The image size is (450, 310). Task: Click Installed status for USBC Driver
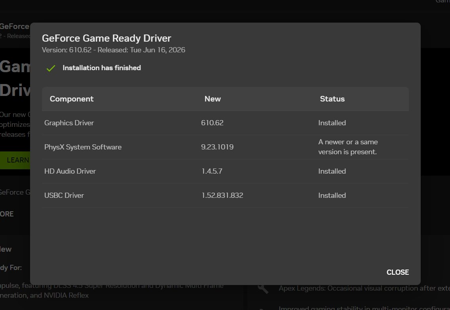332,195
